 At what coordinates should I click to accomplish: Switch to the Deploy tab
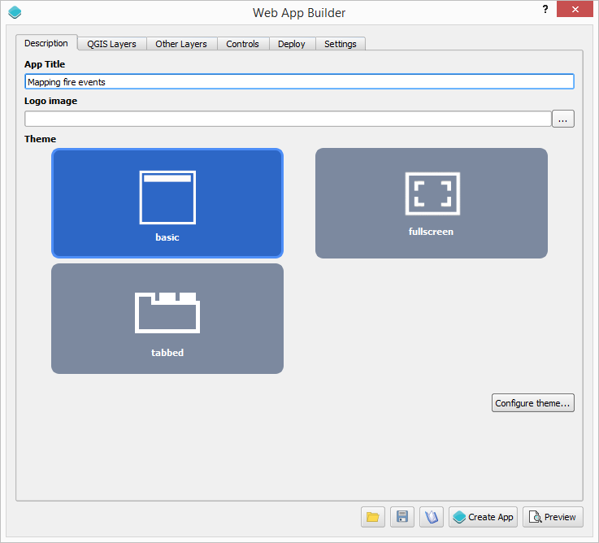point(291,44)
